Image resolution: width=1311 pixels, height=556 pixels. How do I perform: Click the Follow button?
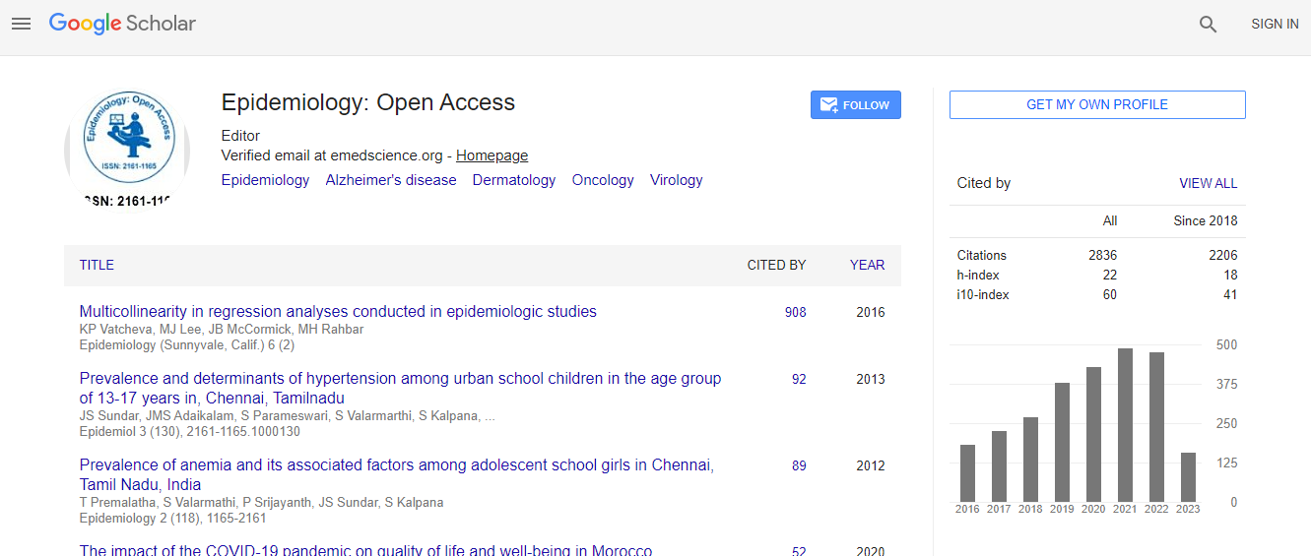[x=855, y=105]
